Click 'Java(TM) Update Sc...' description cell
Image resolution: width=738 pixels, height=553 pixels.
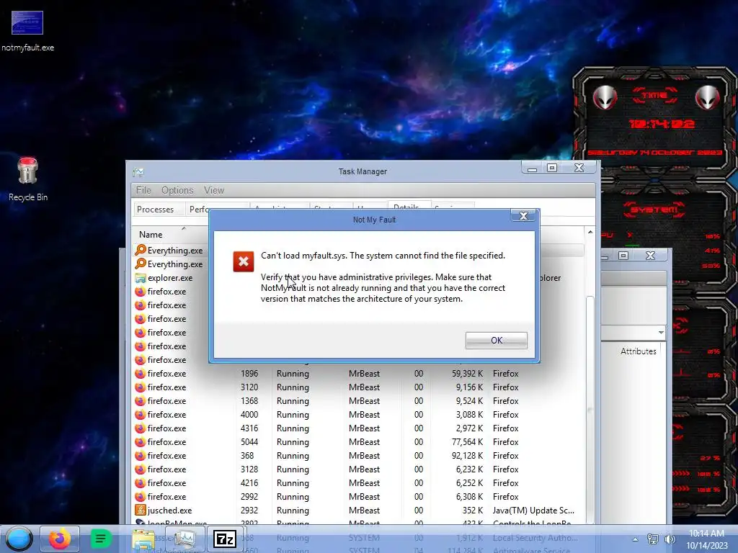(x=533, y=510)
